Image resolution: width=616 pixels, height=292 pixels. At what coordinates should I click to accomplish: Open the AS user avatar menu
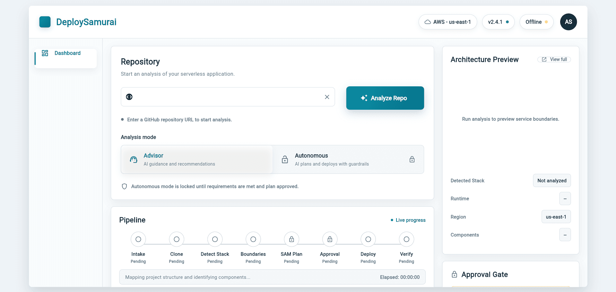568,22
